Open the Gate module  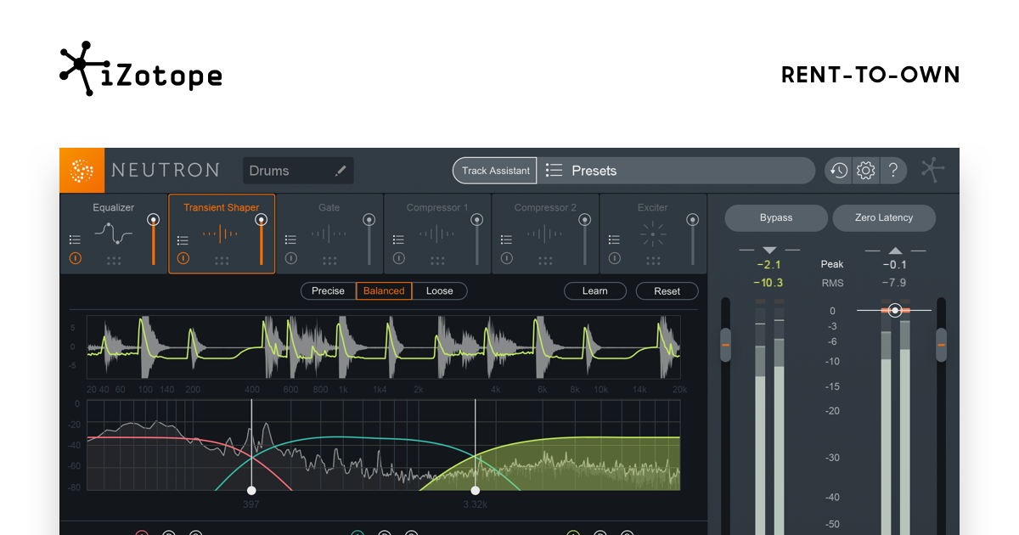[329, 234]
